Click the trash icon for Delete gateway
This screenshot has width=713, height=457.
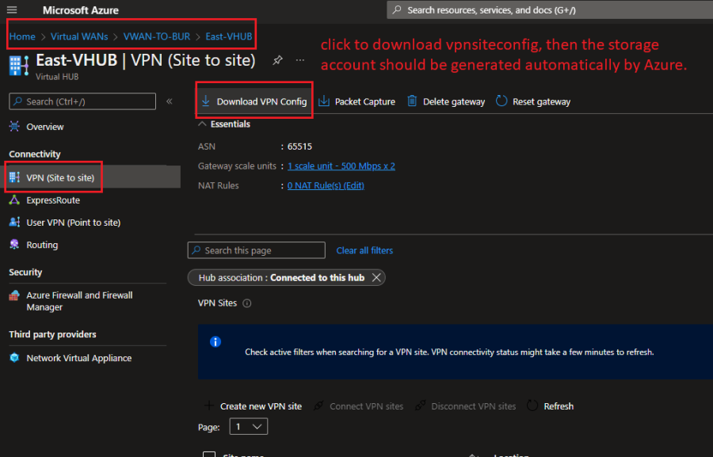click(412, 101)
